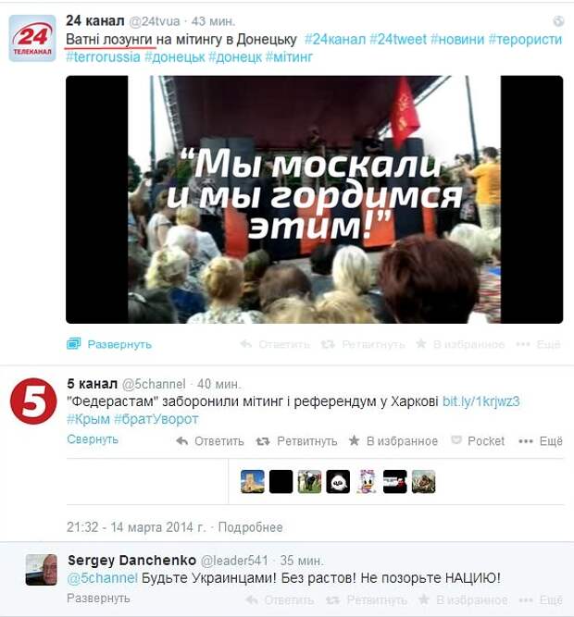Click the white ghost avatar among retweeters
574x617 pixels.
(338, 481)
